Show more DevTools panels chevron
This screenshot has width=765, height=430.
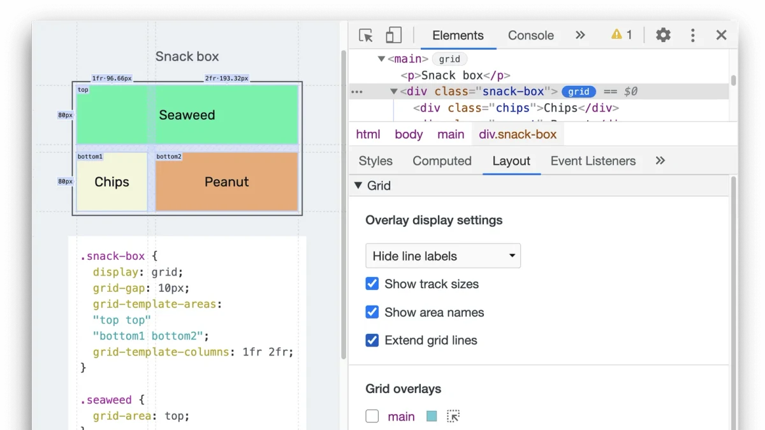[580, 35]
